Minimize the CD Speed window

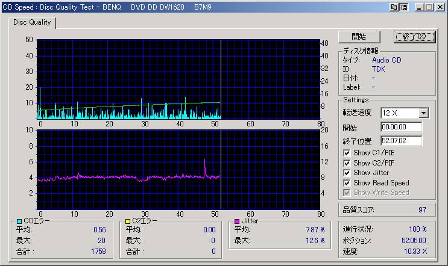418,7
